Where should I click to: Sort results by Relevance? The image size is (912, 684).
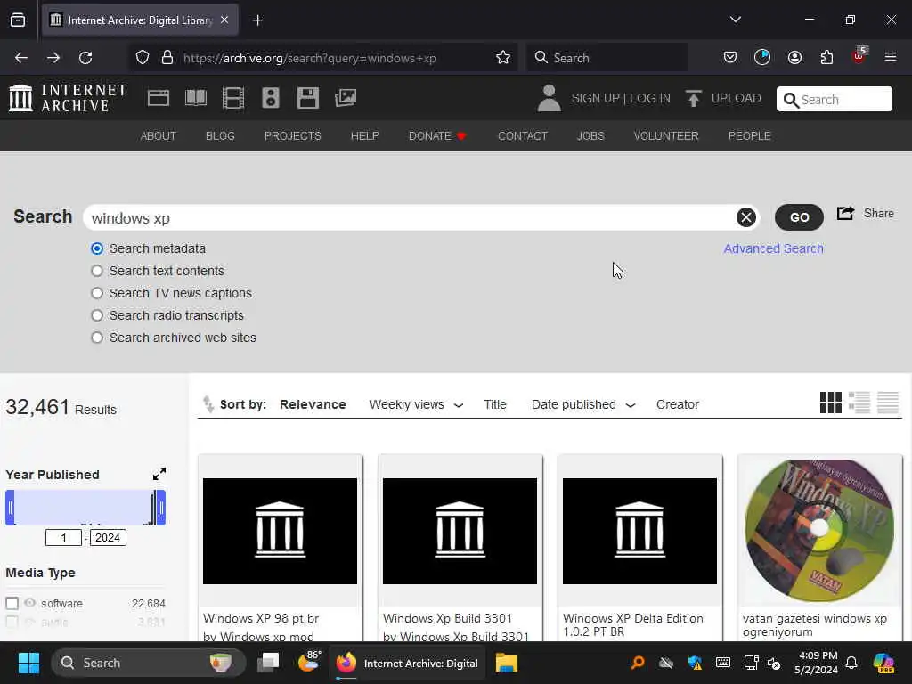[313, 404]
